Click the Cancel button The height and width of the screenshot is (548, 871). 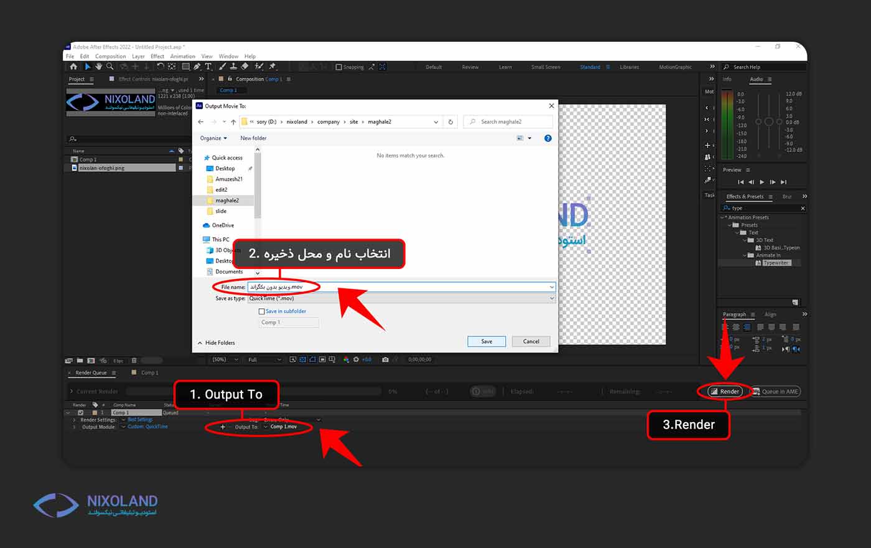point(531,341)
